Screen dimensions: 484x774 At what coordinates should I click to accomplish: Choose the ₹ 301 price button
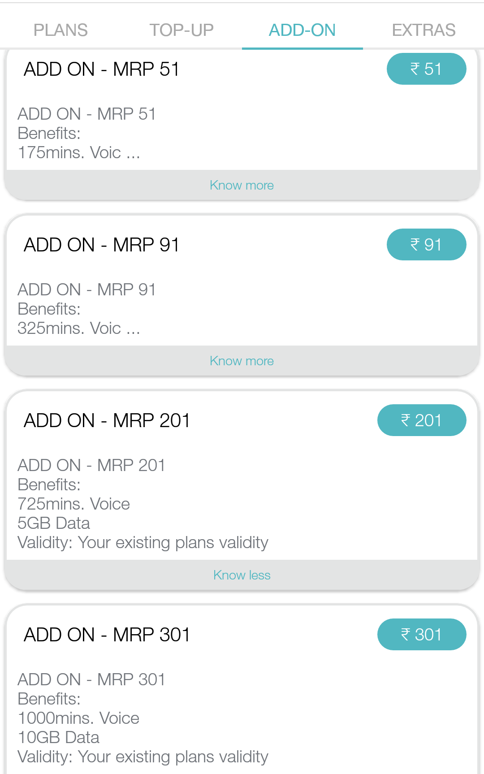tap(422, 635)
